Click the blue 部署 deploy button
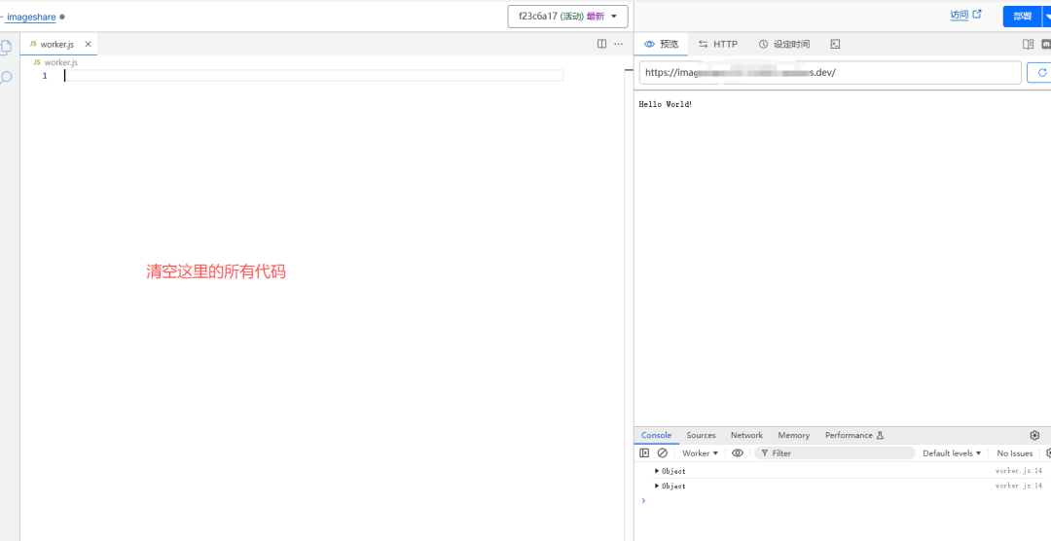Screen dimensions: 1051x541 [x=1021, y=16]
